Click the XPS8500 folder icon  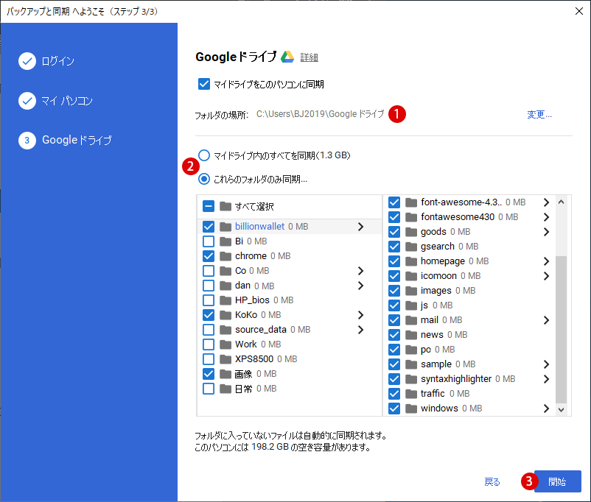pos(225,359)
